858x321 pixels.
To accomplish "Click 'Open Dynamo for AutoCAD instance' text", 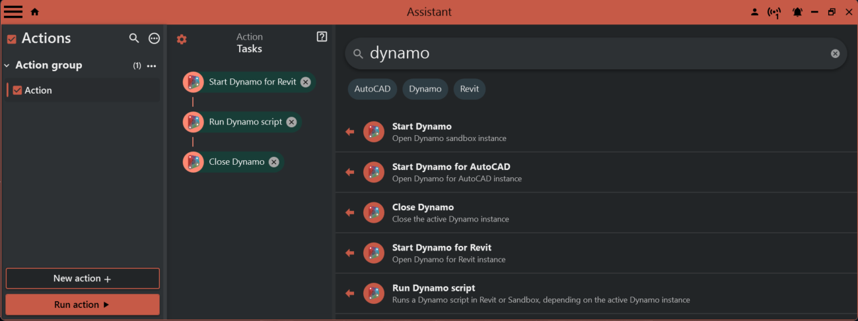I will pyautogui.click(x=457, y=179).
